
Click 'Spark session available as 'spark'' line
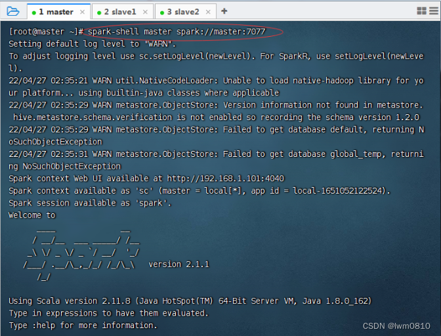tap(90, 203)
